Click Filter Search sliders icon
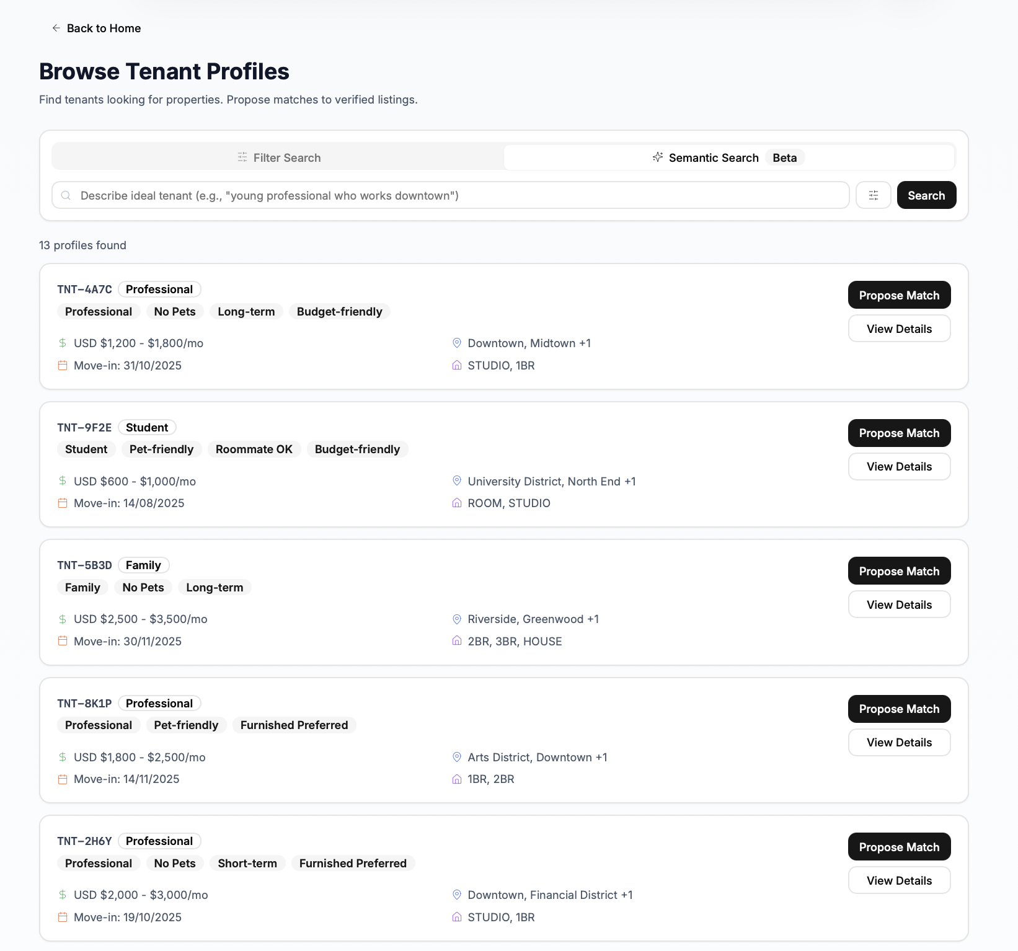The height and width of the screenshot is (951, 1018). [242, 157]
